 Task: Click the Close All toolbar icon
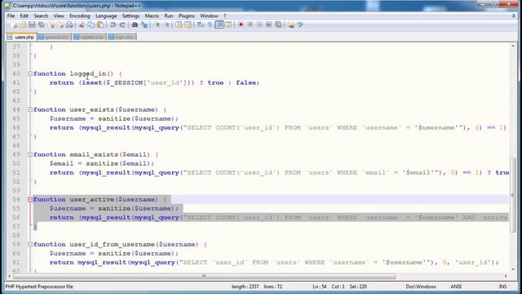(x=60, y=25)
